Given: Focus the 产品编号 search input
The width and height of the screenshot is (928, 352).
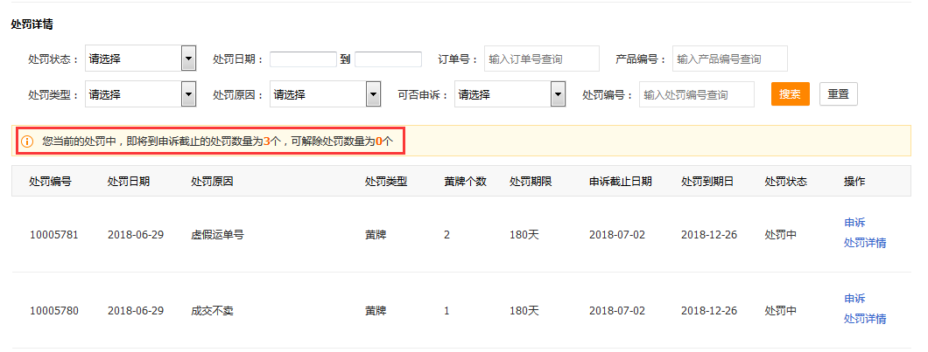Looking at the screenshot, I should [x=730, y=59].
